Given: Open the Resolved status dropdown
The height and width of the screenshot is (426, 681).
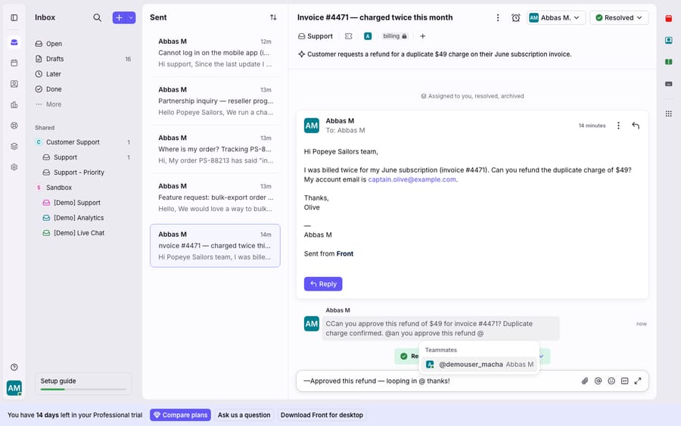Looking at the screenshot, I should (619, 18).
